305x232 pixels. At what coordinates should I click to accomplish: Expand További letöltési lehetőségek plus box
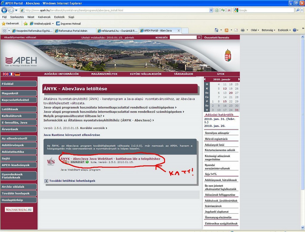46,181
